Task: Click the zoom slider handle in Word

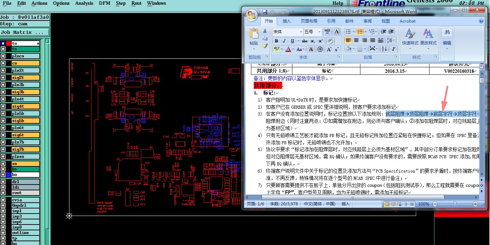Action: [454, 204]
